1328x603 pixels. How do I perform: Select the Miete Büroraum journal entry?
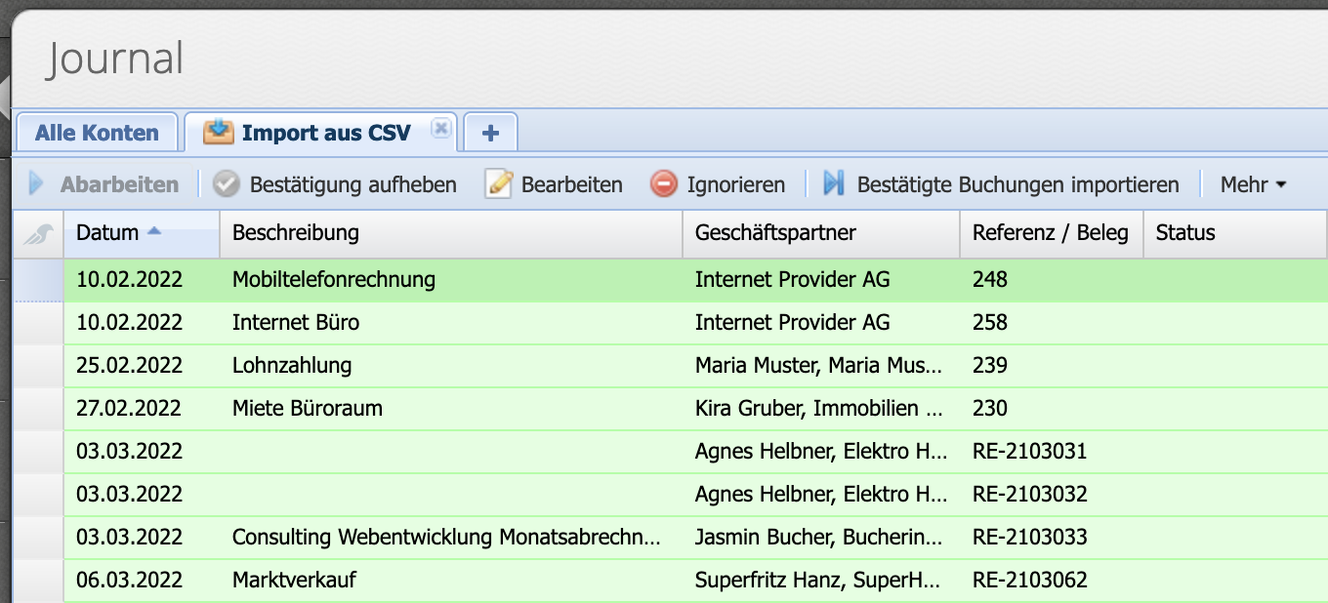[391, 408]
